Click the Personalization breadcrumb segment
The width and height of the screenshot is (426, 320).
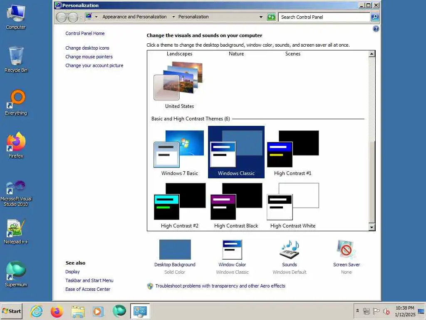coord(193,17)
